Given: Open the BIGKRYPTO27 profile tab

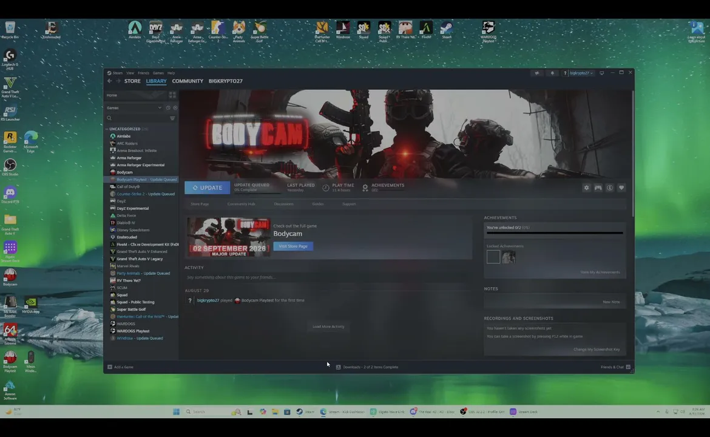Looking at the screenshot, I should (226, 81).
